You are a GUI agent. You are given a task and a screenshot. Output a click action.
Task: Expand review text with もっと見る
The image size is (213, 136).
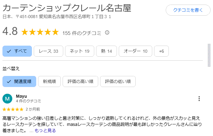coord(45,130)
